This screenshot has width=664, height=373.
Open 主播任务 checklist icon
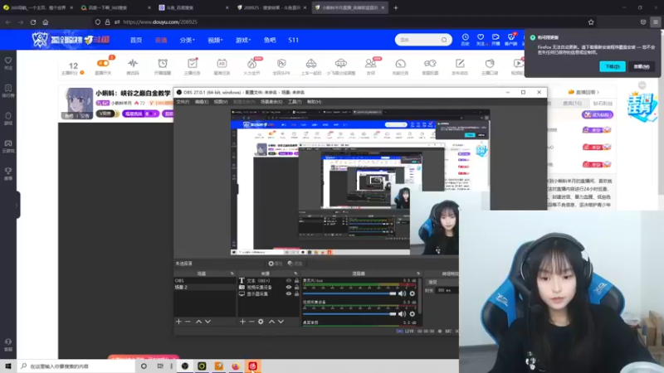pyautogui.click(x=193, y=64)
